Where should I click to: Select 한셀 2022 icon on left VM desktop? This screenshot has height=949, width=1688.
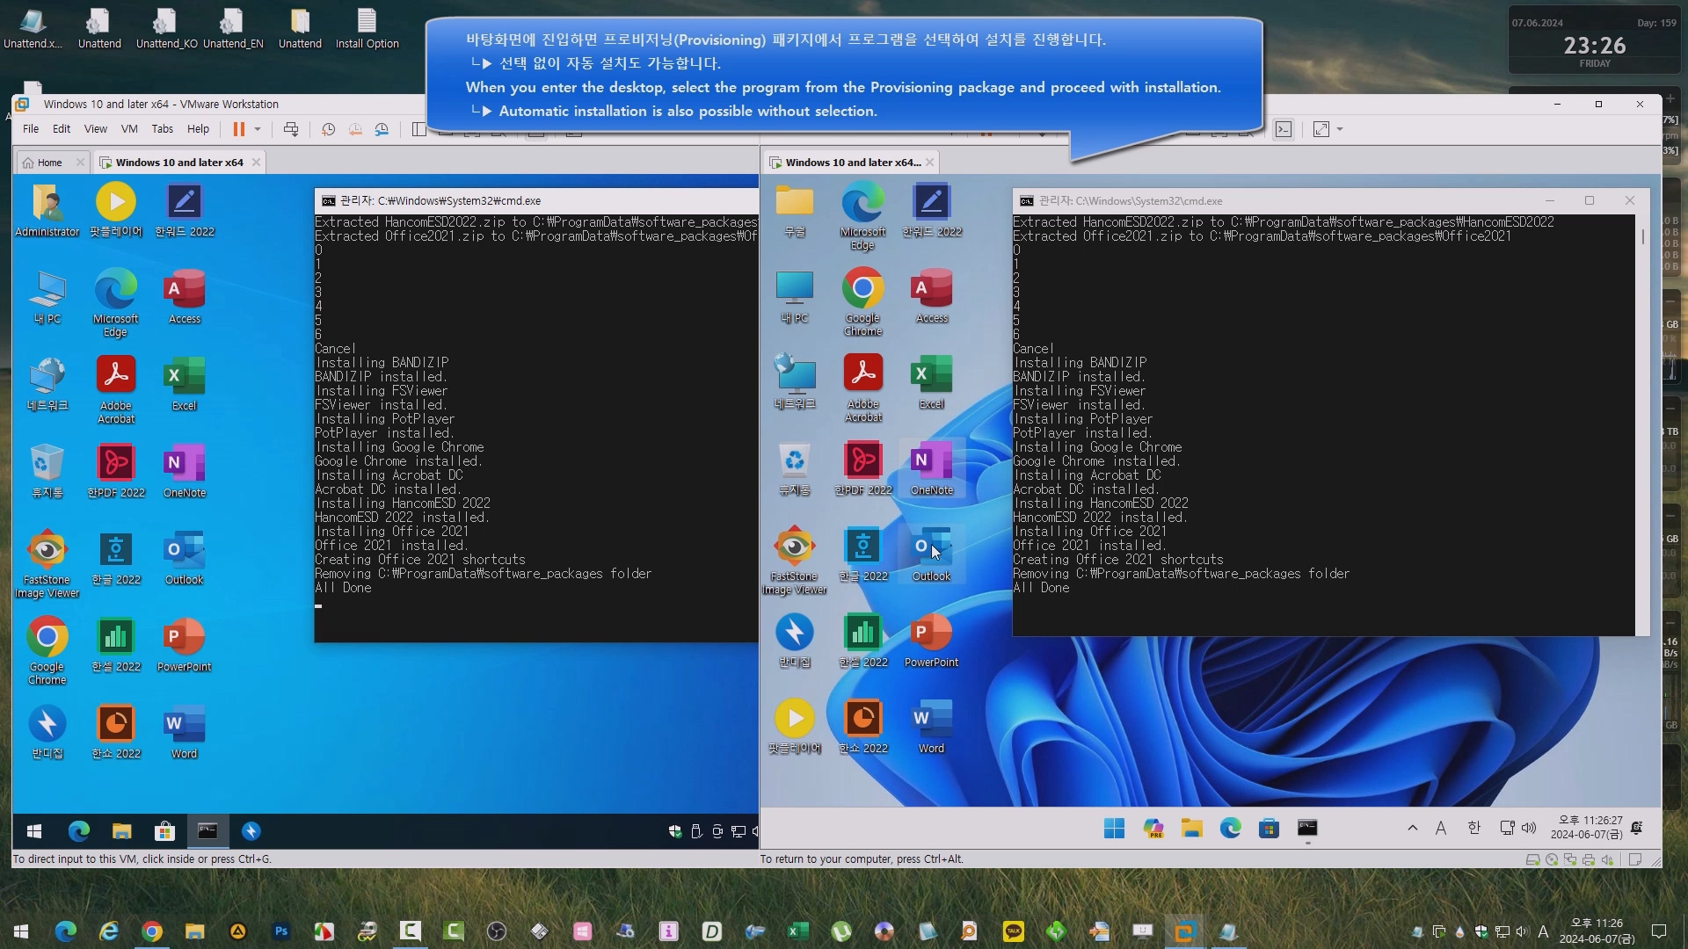coord(116,646)
